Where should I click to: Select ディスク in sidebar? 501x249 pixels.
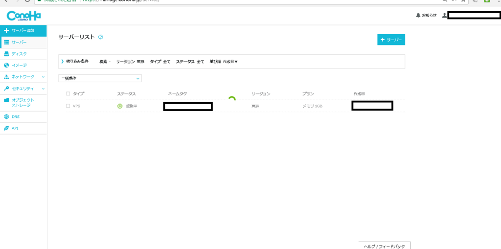(x=23, y=54)
